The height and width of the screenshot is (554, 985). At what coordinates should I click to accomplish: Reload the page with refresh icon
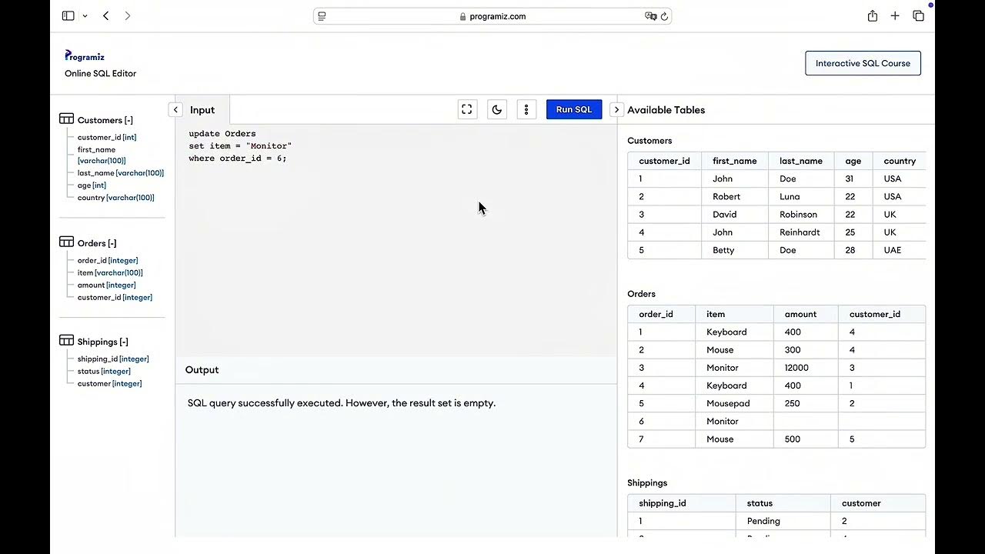tap(664, 15)
